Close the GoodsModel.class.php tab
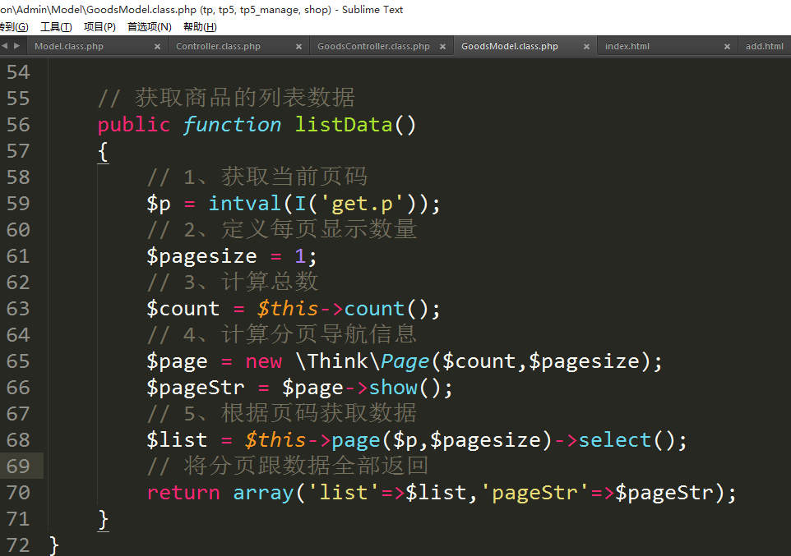791x556 pixels. (586, 47)
